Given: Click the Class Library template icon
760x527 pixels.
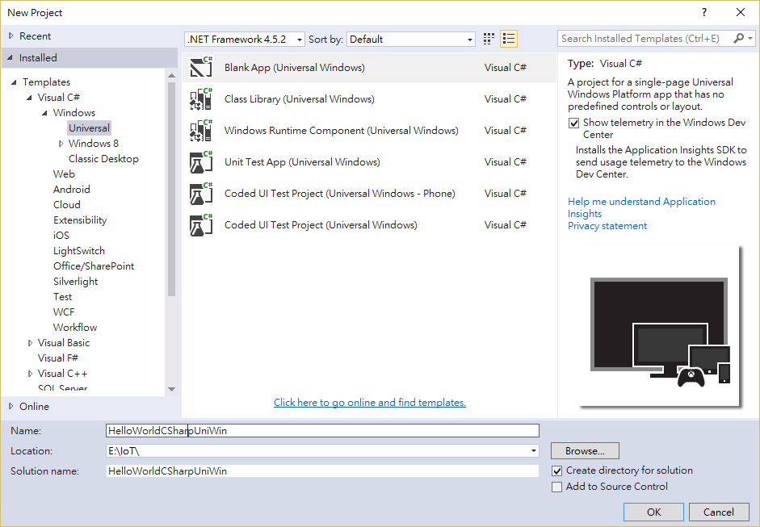Looking at the screenshot, I should (201, 98).
